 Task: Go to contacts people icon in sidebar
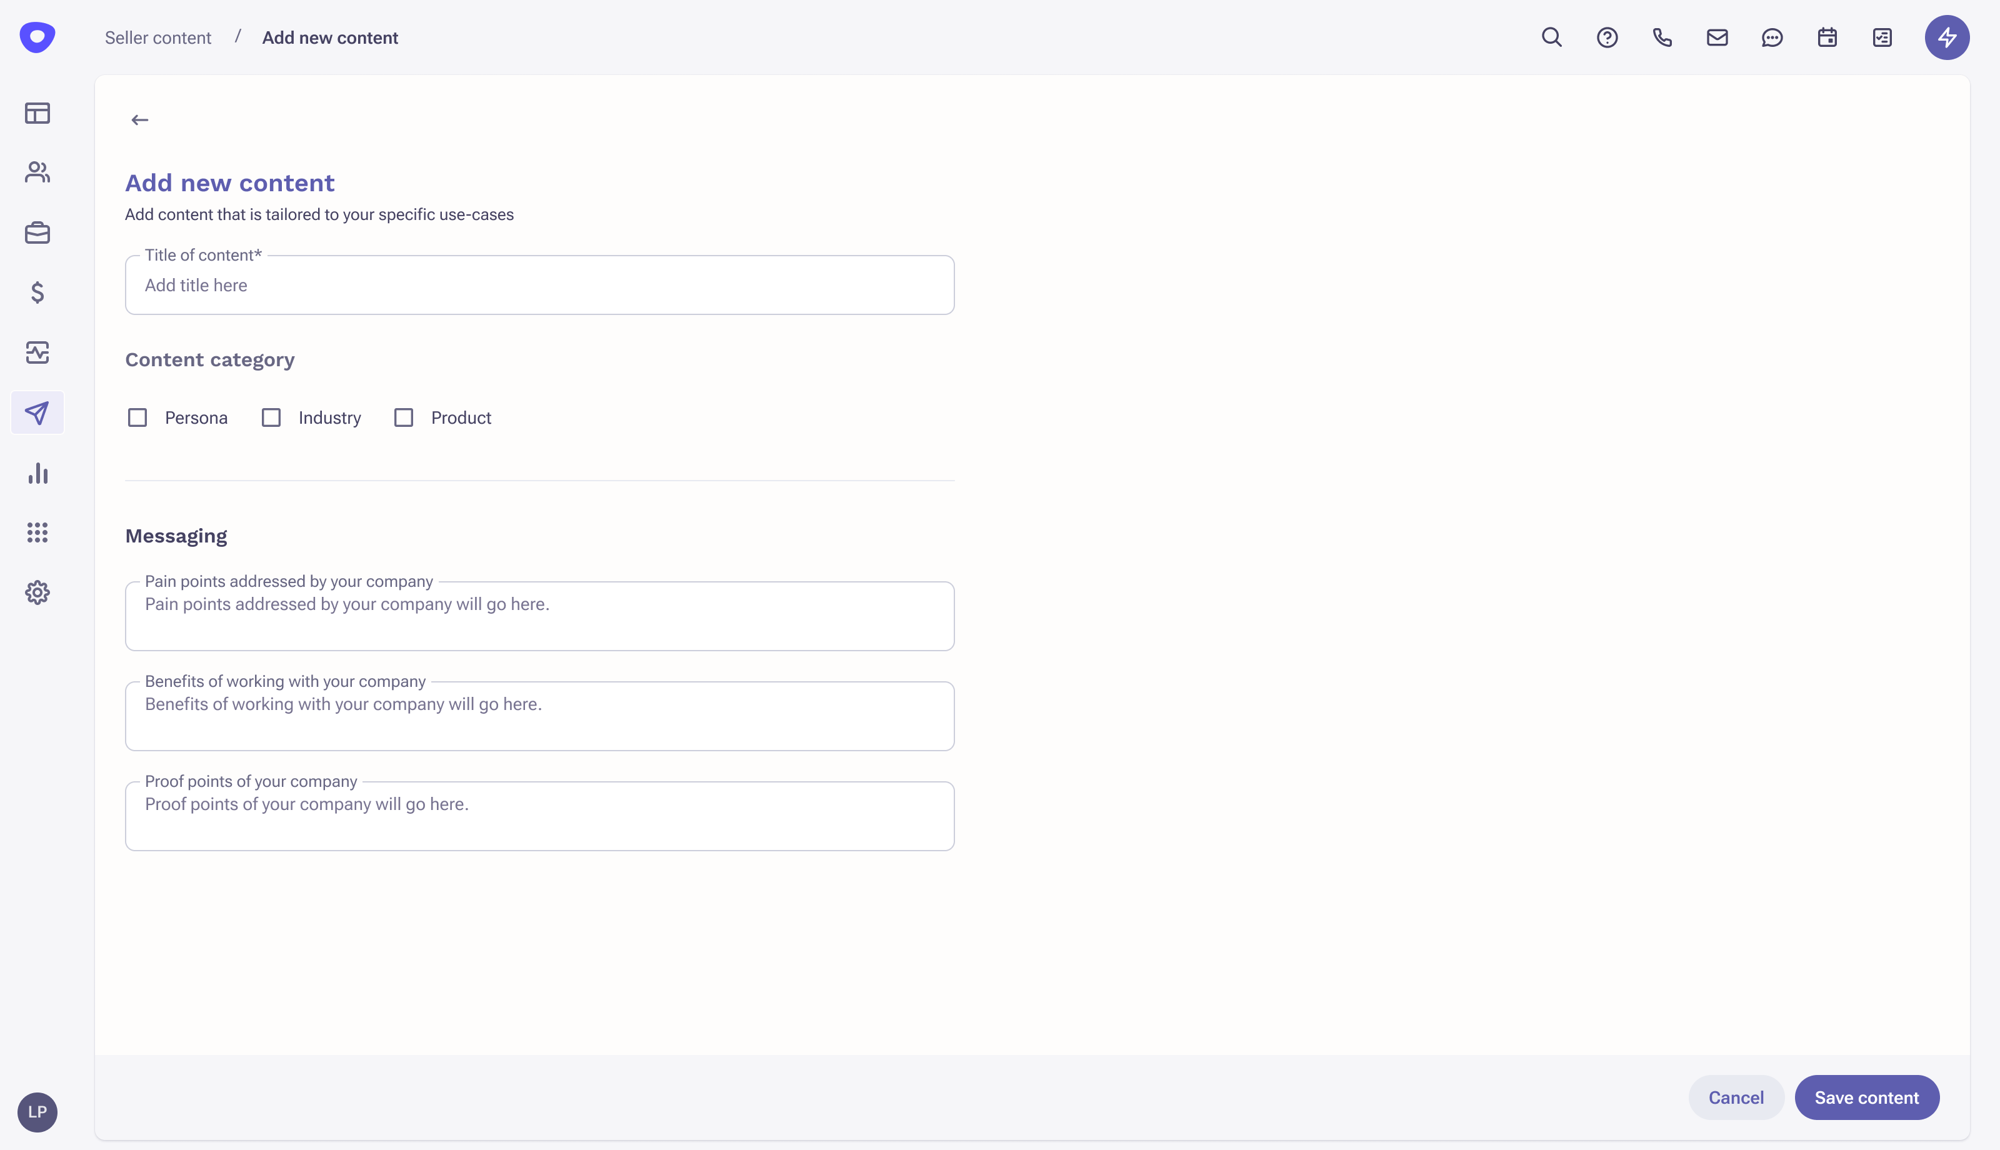(37, 172)
